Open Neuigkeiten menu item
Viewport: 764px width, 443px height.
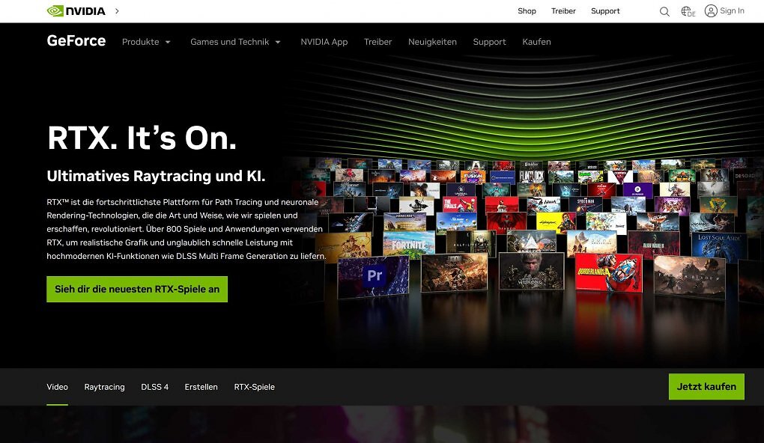[x=432, y=42]
